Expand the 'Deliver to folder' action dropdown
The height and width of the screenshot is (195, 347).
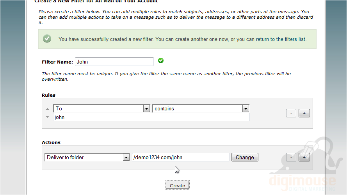87,158
